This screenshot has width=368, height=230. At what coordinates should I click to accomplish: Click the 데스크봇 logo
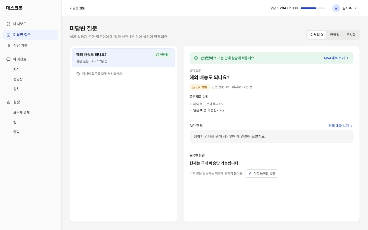click(x=14, y=8)
